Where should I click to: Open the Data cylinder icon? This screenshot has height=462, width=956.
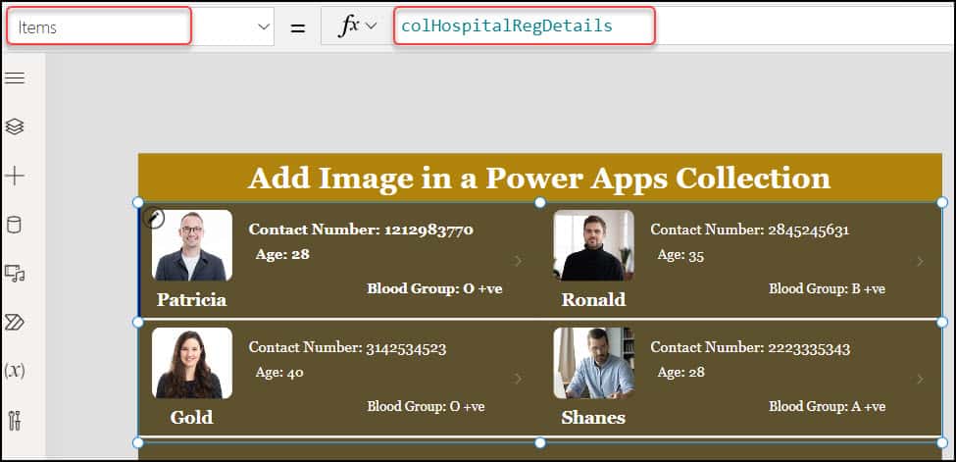pyautogui.click(x=14, y=225)
